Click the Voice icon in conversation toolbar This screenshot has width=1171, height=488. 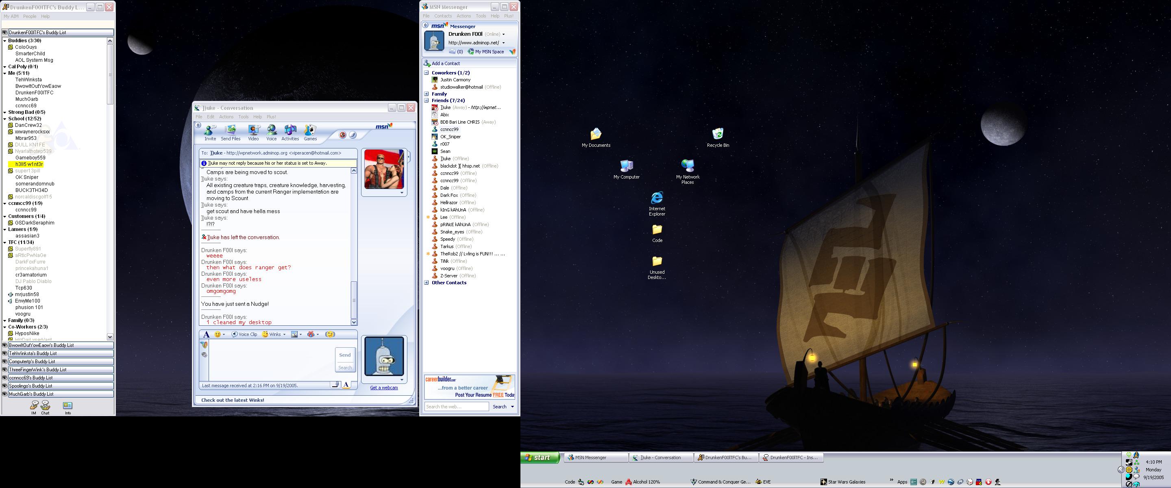(271, 133)
